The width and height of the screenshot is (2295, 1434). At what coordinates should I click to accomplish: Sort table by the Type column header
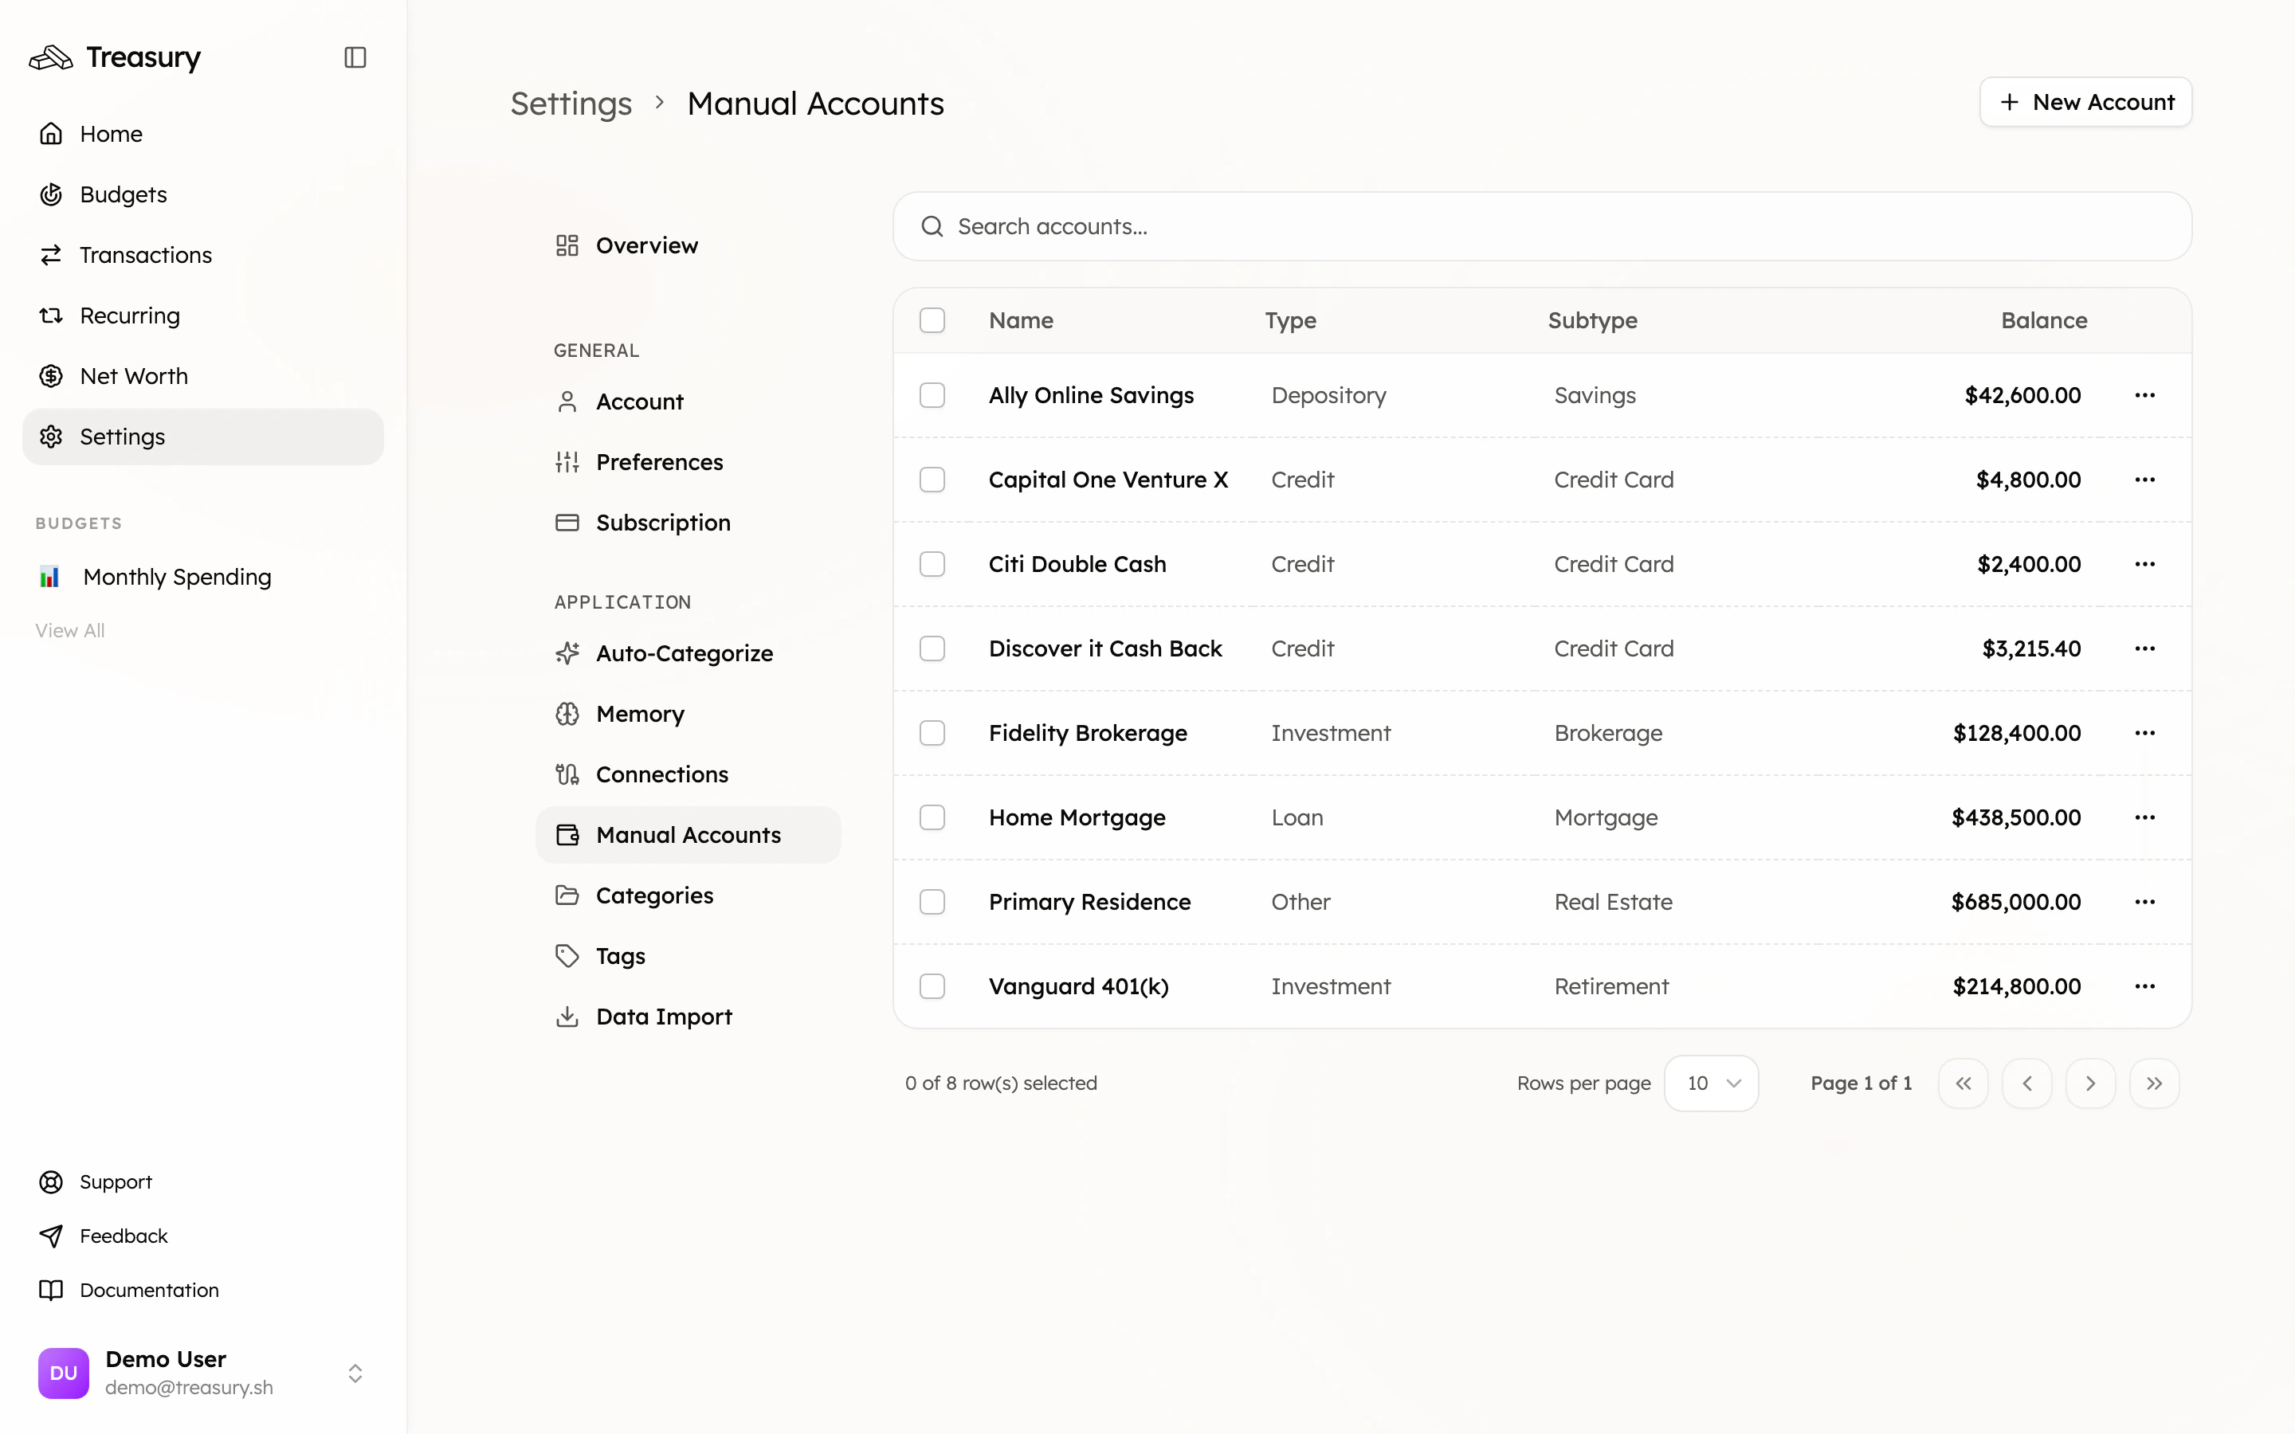click(1291, 320)
